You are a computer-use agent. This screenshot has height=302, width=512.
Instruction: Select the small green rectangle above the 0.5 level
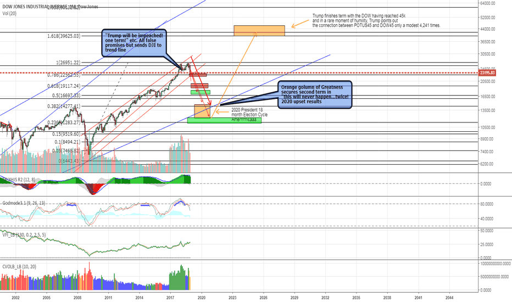pos(201,92)
